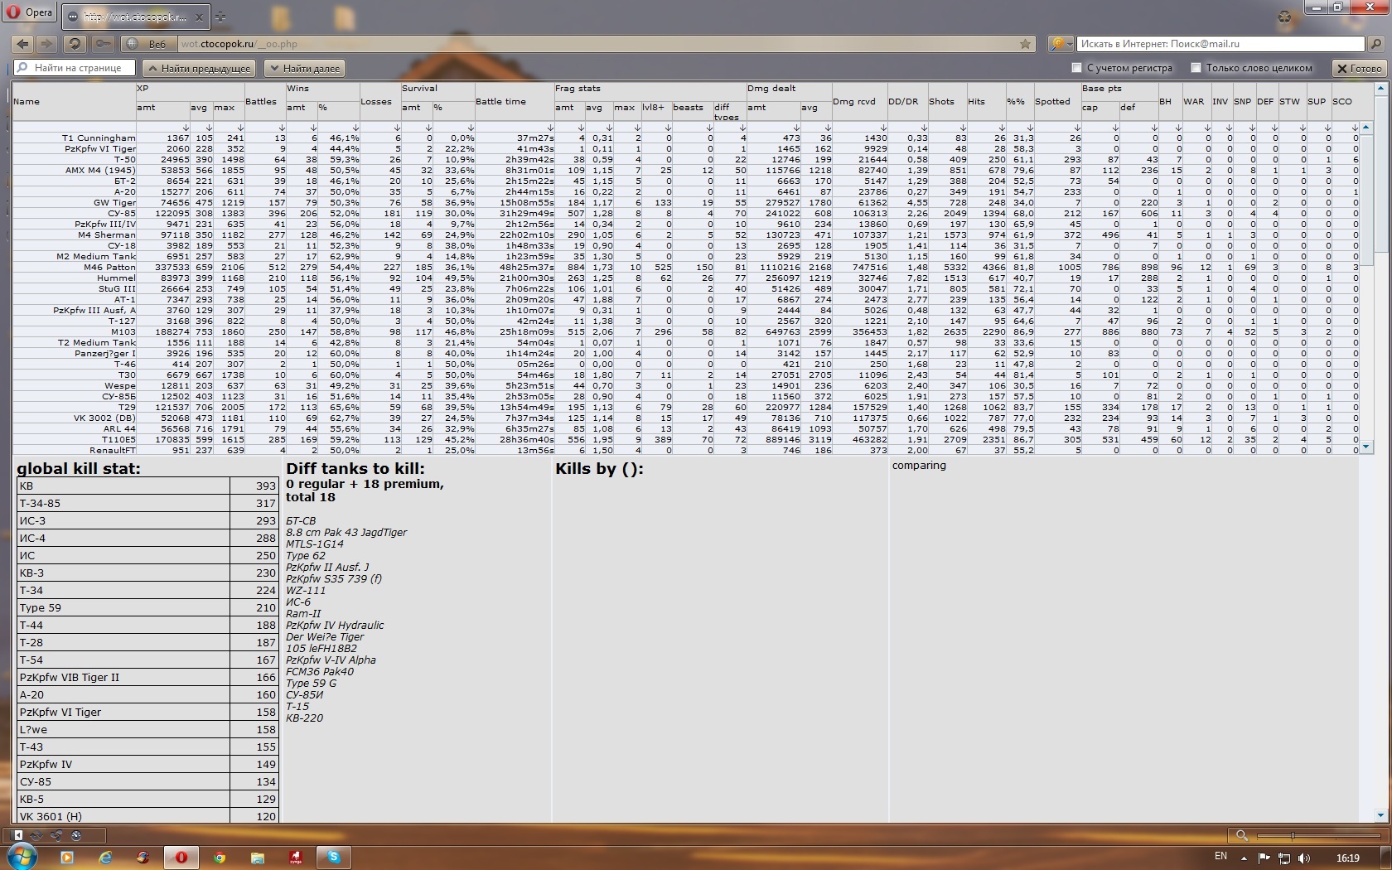Open the Windows Start menu
Image resolution: width=1392 pixels, height=870 pixels.
click(21, 856)
